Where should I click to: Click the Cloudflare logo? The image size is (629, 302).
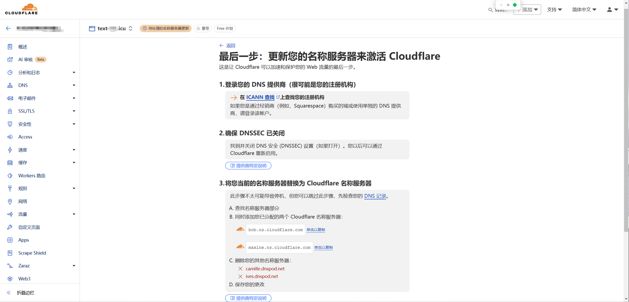pyautogui.click(x=22, y=9)
